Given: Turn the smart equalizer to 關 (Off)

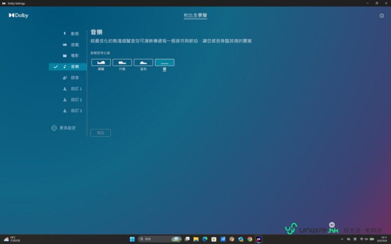Looking at the screenshot, I should coord(165,62).
